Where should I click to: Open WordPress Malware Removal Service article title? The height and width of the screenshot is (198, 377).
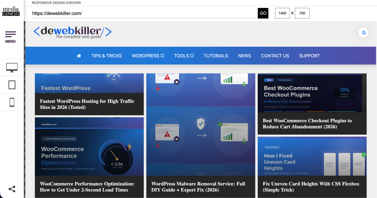[x=198, y=187]
